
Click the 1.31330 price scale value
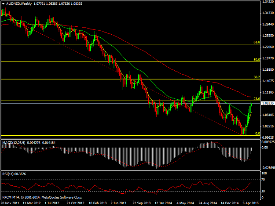coord(268,13)
